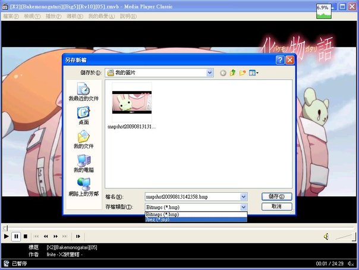Click the 檔名 file name field

(193, 197)
